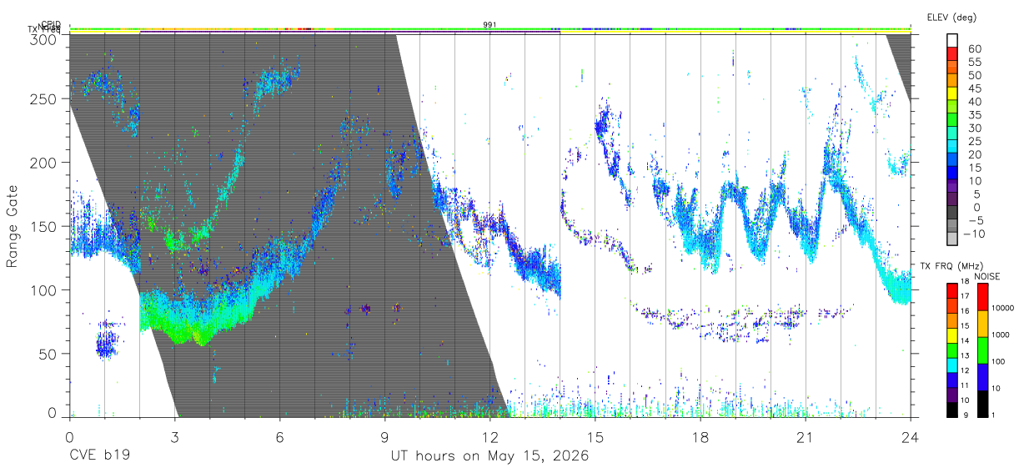The height and width of the screenshot is (473, 1024).
Task: Select the cyan ELEV swatch between 20 and 25
Action: [952, 148]
